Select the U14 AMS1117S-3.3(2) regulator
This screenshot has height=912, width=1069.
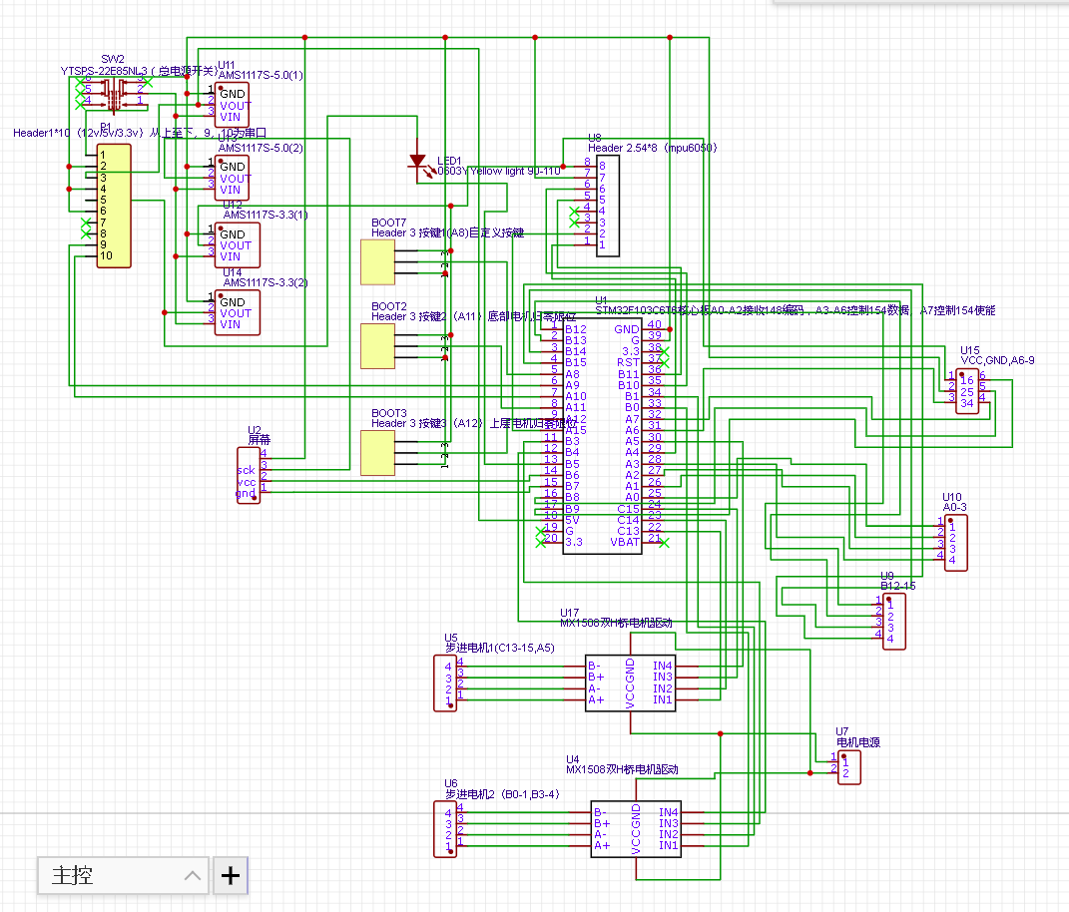click(238, 313)
